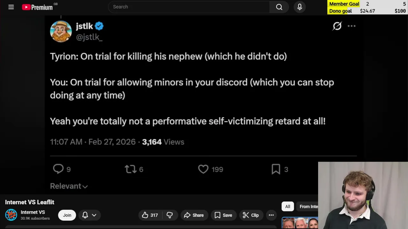408x229 pixels.
Task: Expand the Relevant replies sort dropdown
Action: (69, 186)
